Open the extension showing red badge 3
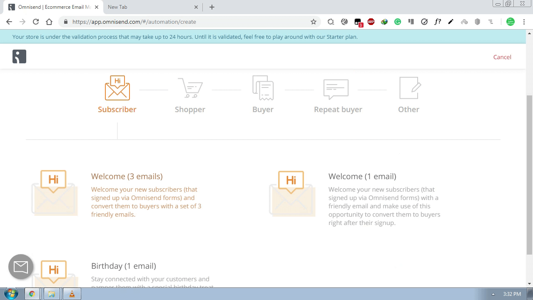 tap(358, 22)
